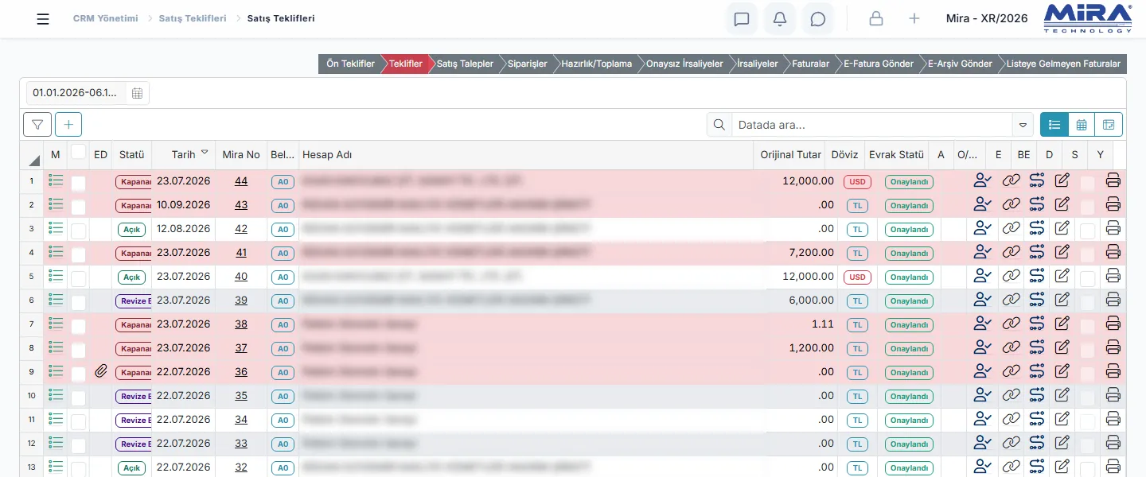Click the lock icon in the top bar

point(876,19)
